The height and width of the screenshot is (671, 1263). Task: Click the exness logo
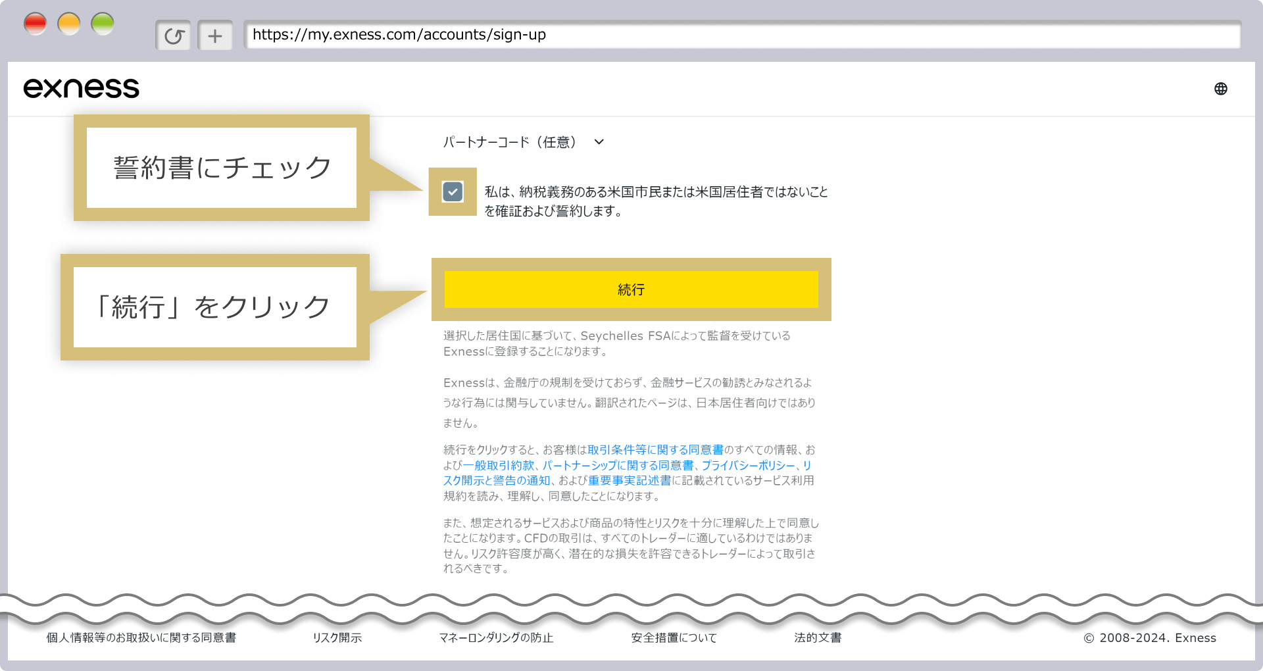(82, 88)
